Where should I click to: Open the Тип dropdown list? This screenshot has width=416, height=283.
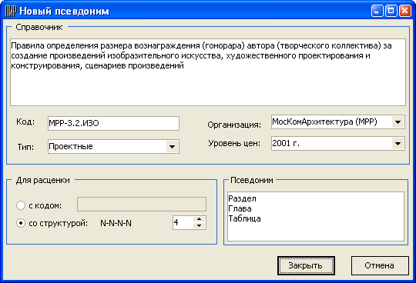click(172, 146)
